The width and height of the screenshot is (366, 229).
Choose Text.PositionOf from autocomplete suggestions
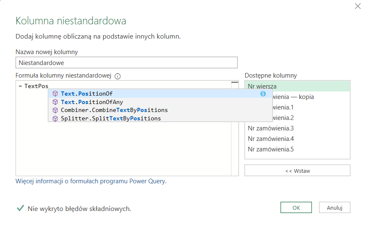[x=87, y=94]
